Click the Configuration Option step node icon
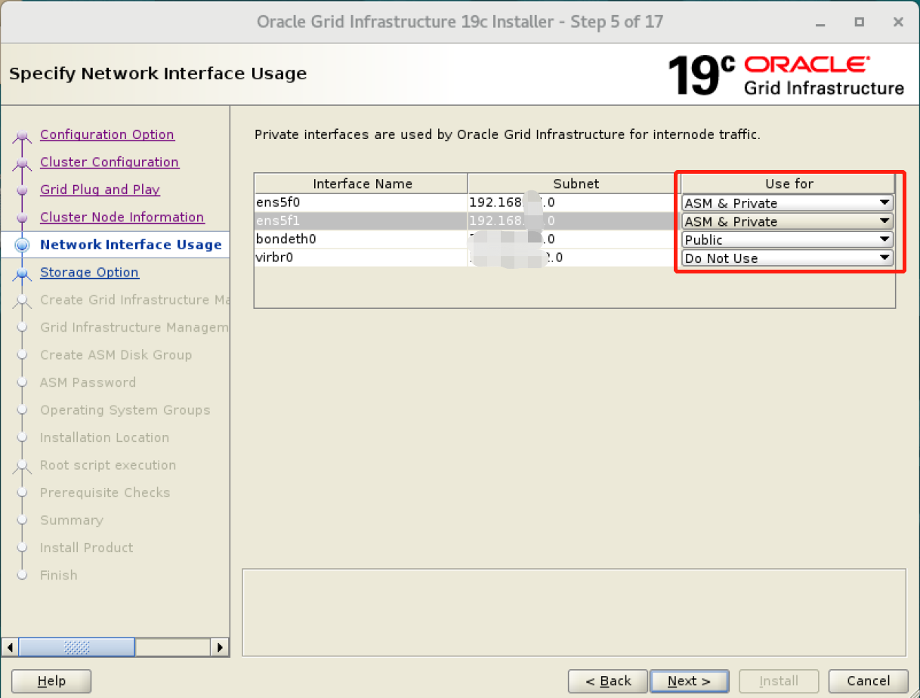The image size is (920, 698). 23,136
